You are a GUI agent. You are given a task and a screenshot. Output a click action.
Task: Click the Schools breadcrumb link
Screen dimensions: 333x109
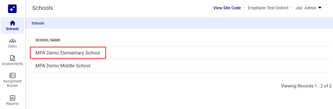pos(38,23)
